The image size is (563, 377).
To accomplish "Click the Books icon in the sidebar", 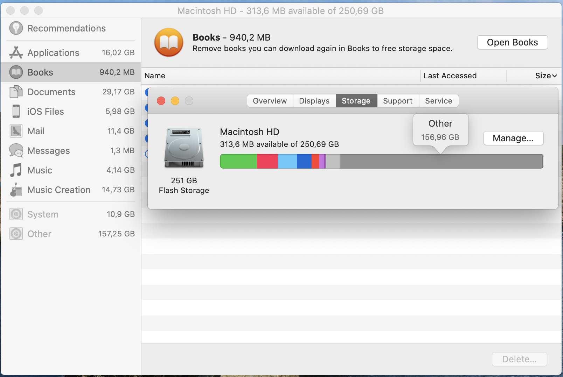I will pyautogui.click(x=16, y=72).
